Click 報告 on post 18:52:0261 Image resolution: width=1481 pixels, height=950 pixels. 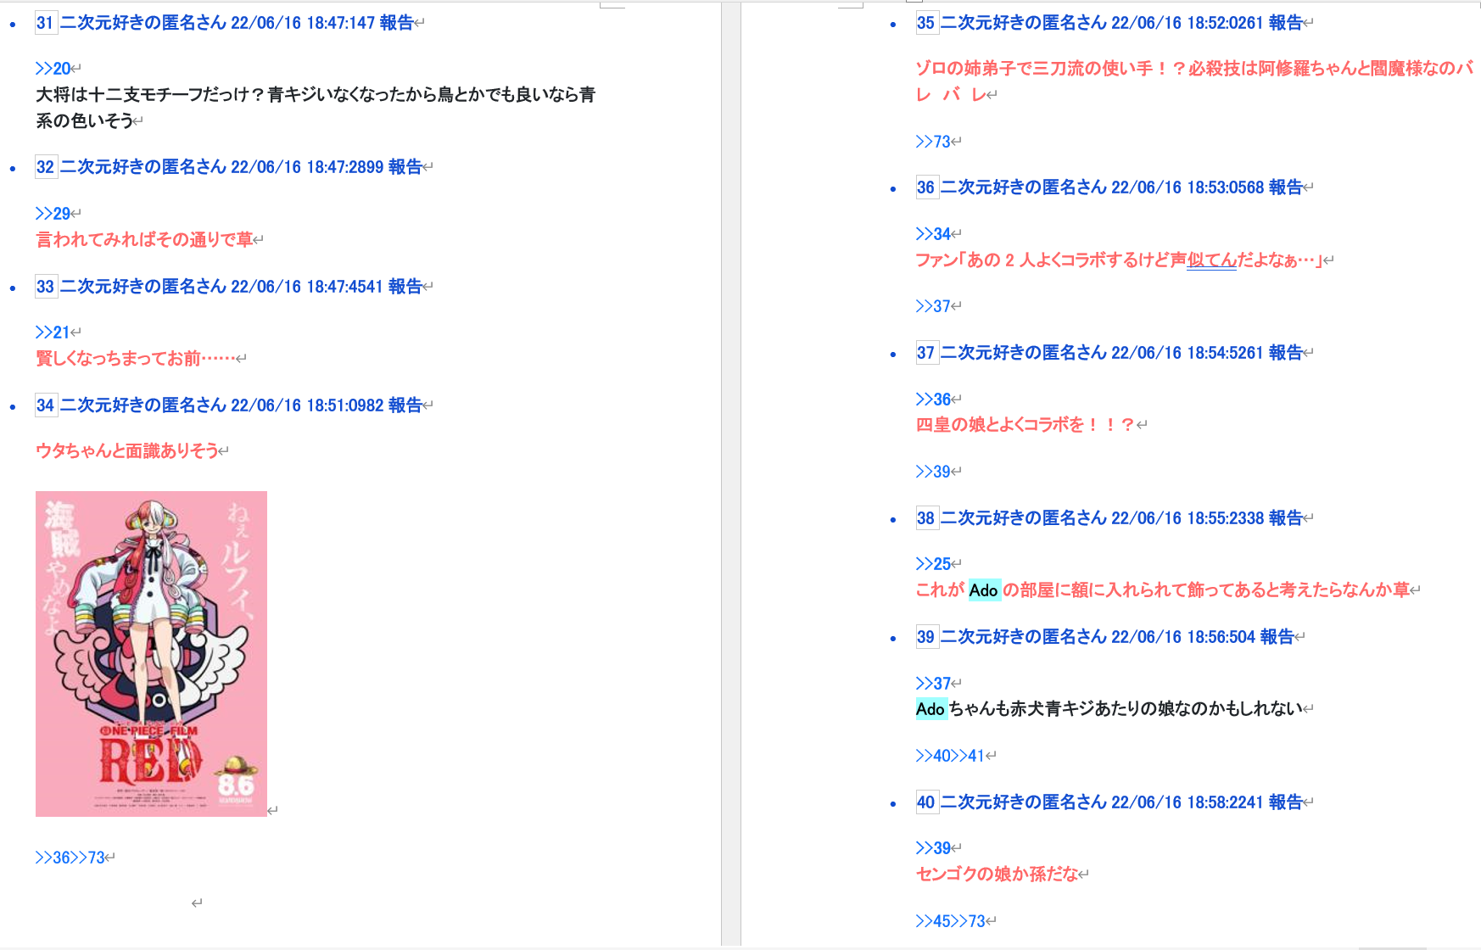[x=1286, y=23]
